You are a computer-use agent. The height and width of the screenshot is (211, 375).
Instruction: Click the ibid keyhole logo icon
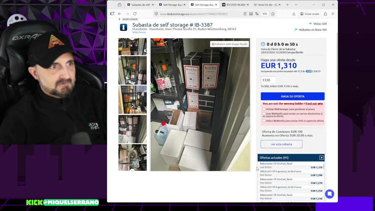123,27
